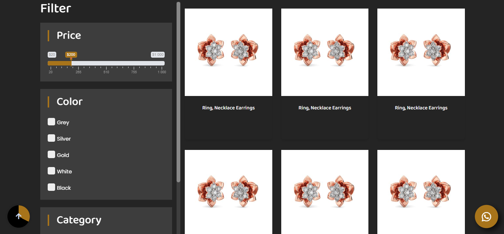
Task: Open first product's earrings image in top row
Action: [x=228, y=52]
